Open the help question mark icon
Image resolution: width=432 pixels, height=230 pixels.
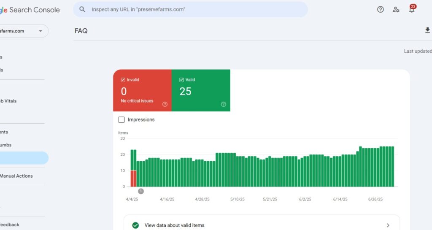380,9
